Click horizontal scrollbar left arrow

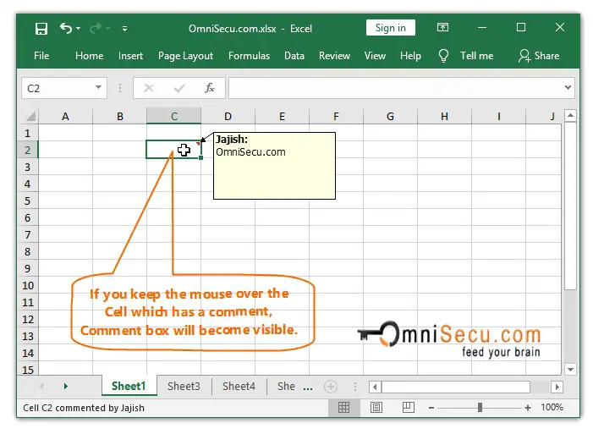pyautogui.click(x=375, y=387)
